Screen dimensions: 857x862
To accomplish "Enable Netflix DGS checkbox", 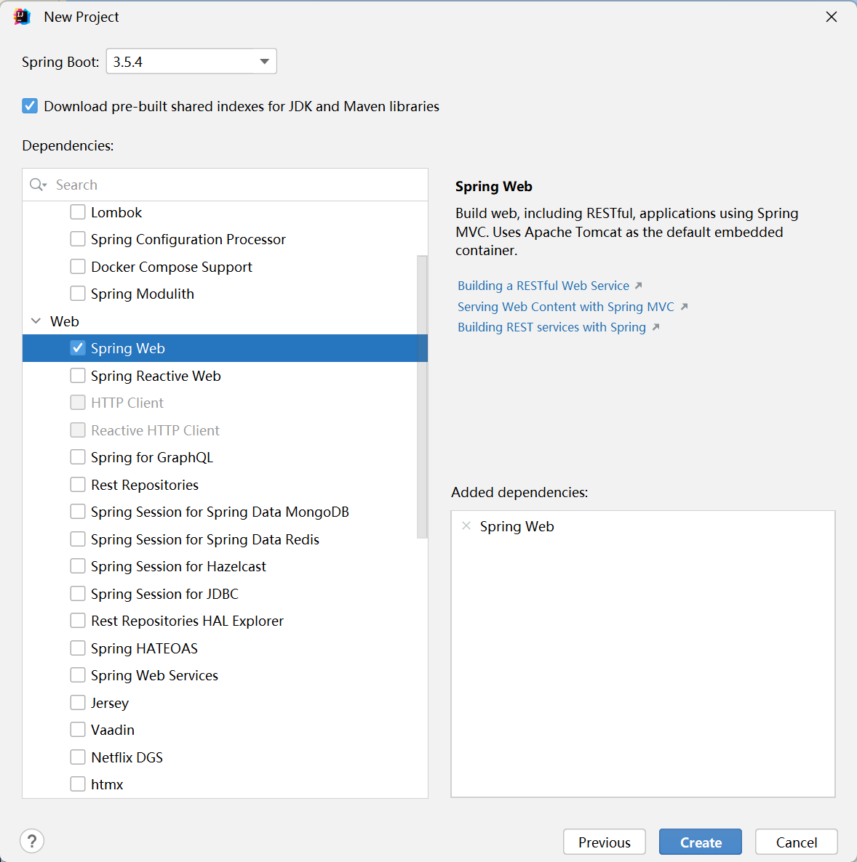I will tap(78, 757).
